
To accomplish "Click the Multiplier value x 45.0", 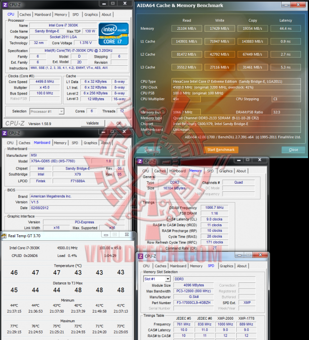I will pos(45,87).
